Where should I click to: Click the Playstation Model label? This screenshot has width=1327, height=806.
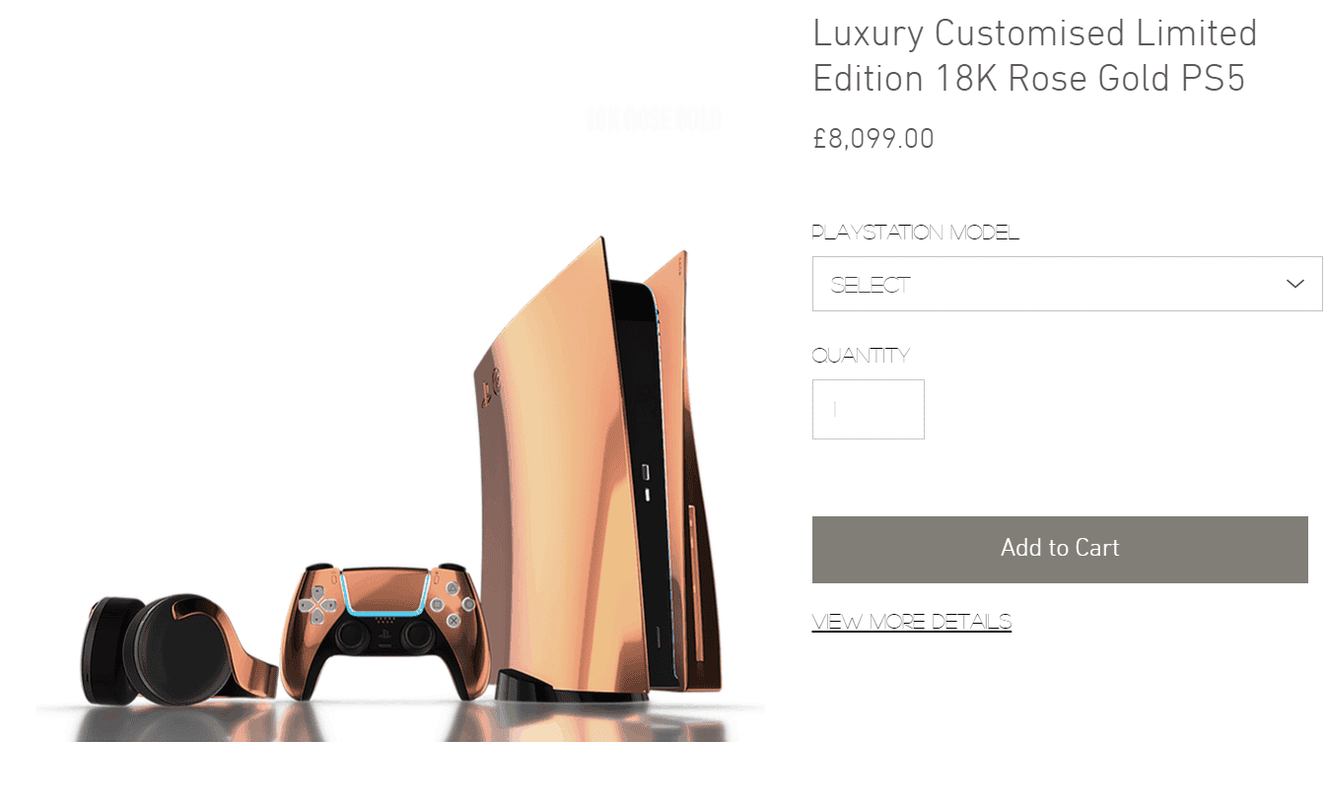click(x=915, y=233)
